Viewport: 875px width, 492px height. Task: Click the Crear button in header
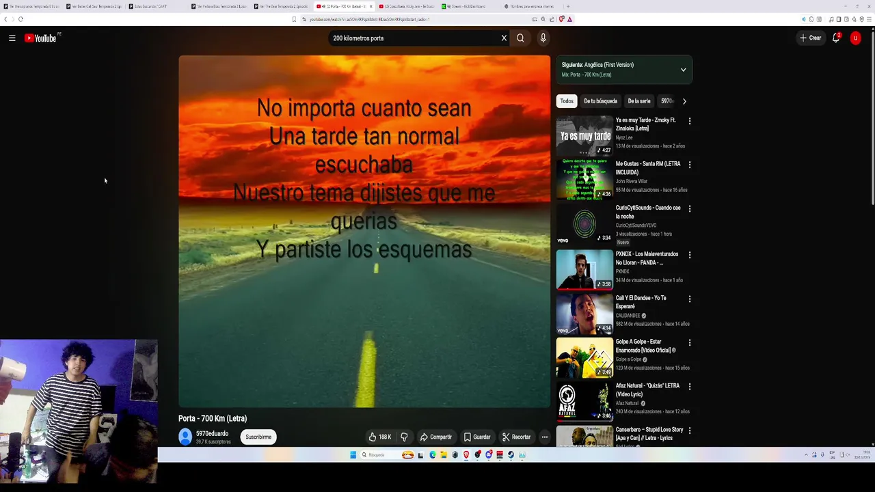(811, 38)
